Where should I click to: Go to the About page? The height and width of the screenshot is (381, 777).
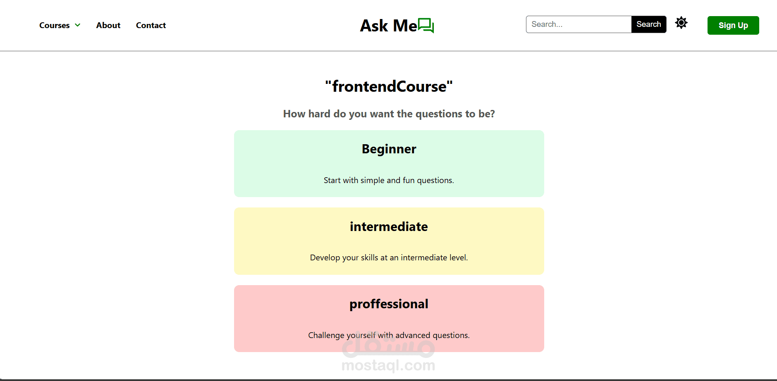(108, 25)
